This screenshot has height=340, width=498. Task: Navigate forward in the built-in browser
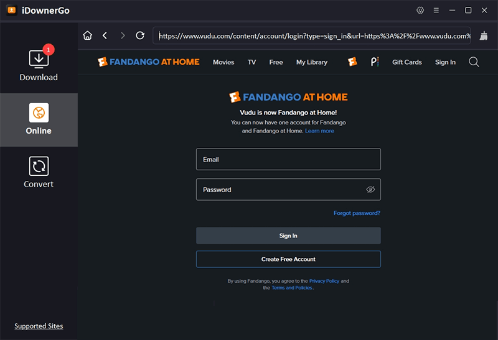tap(123, 35)
